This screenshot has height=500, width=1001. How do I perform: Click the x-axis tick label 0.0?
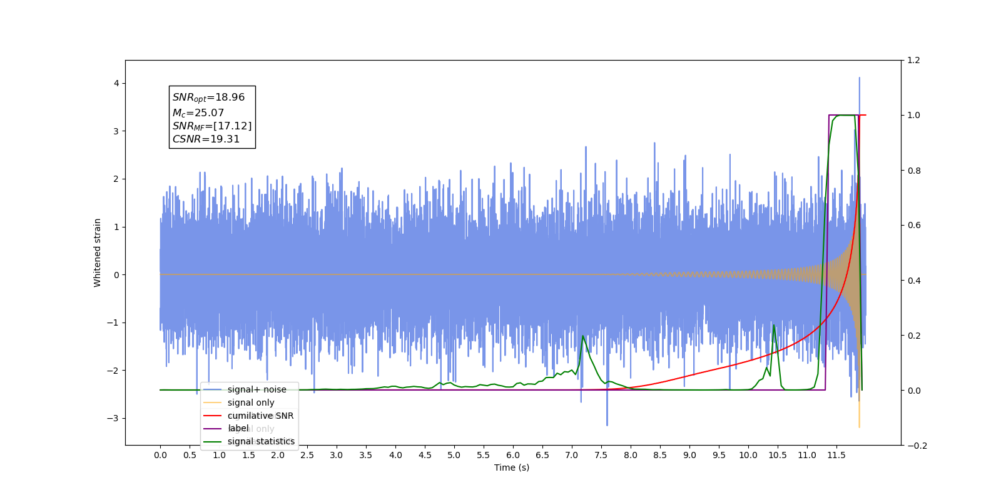[160, 455]
